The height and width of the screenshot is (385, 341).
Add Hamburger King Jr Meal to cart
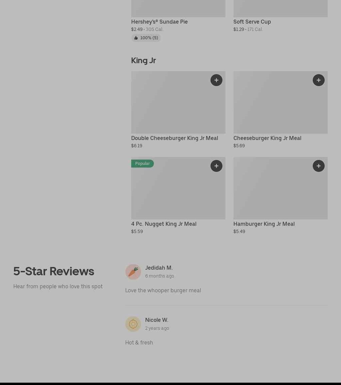(318, 166)
